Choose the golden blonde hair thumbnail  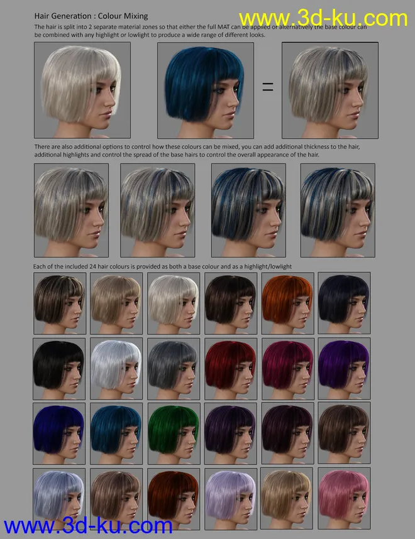tap(287, 498)
